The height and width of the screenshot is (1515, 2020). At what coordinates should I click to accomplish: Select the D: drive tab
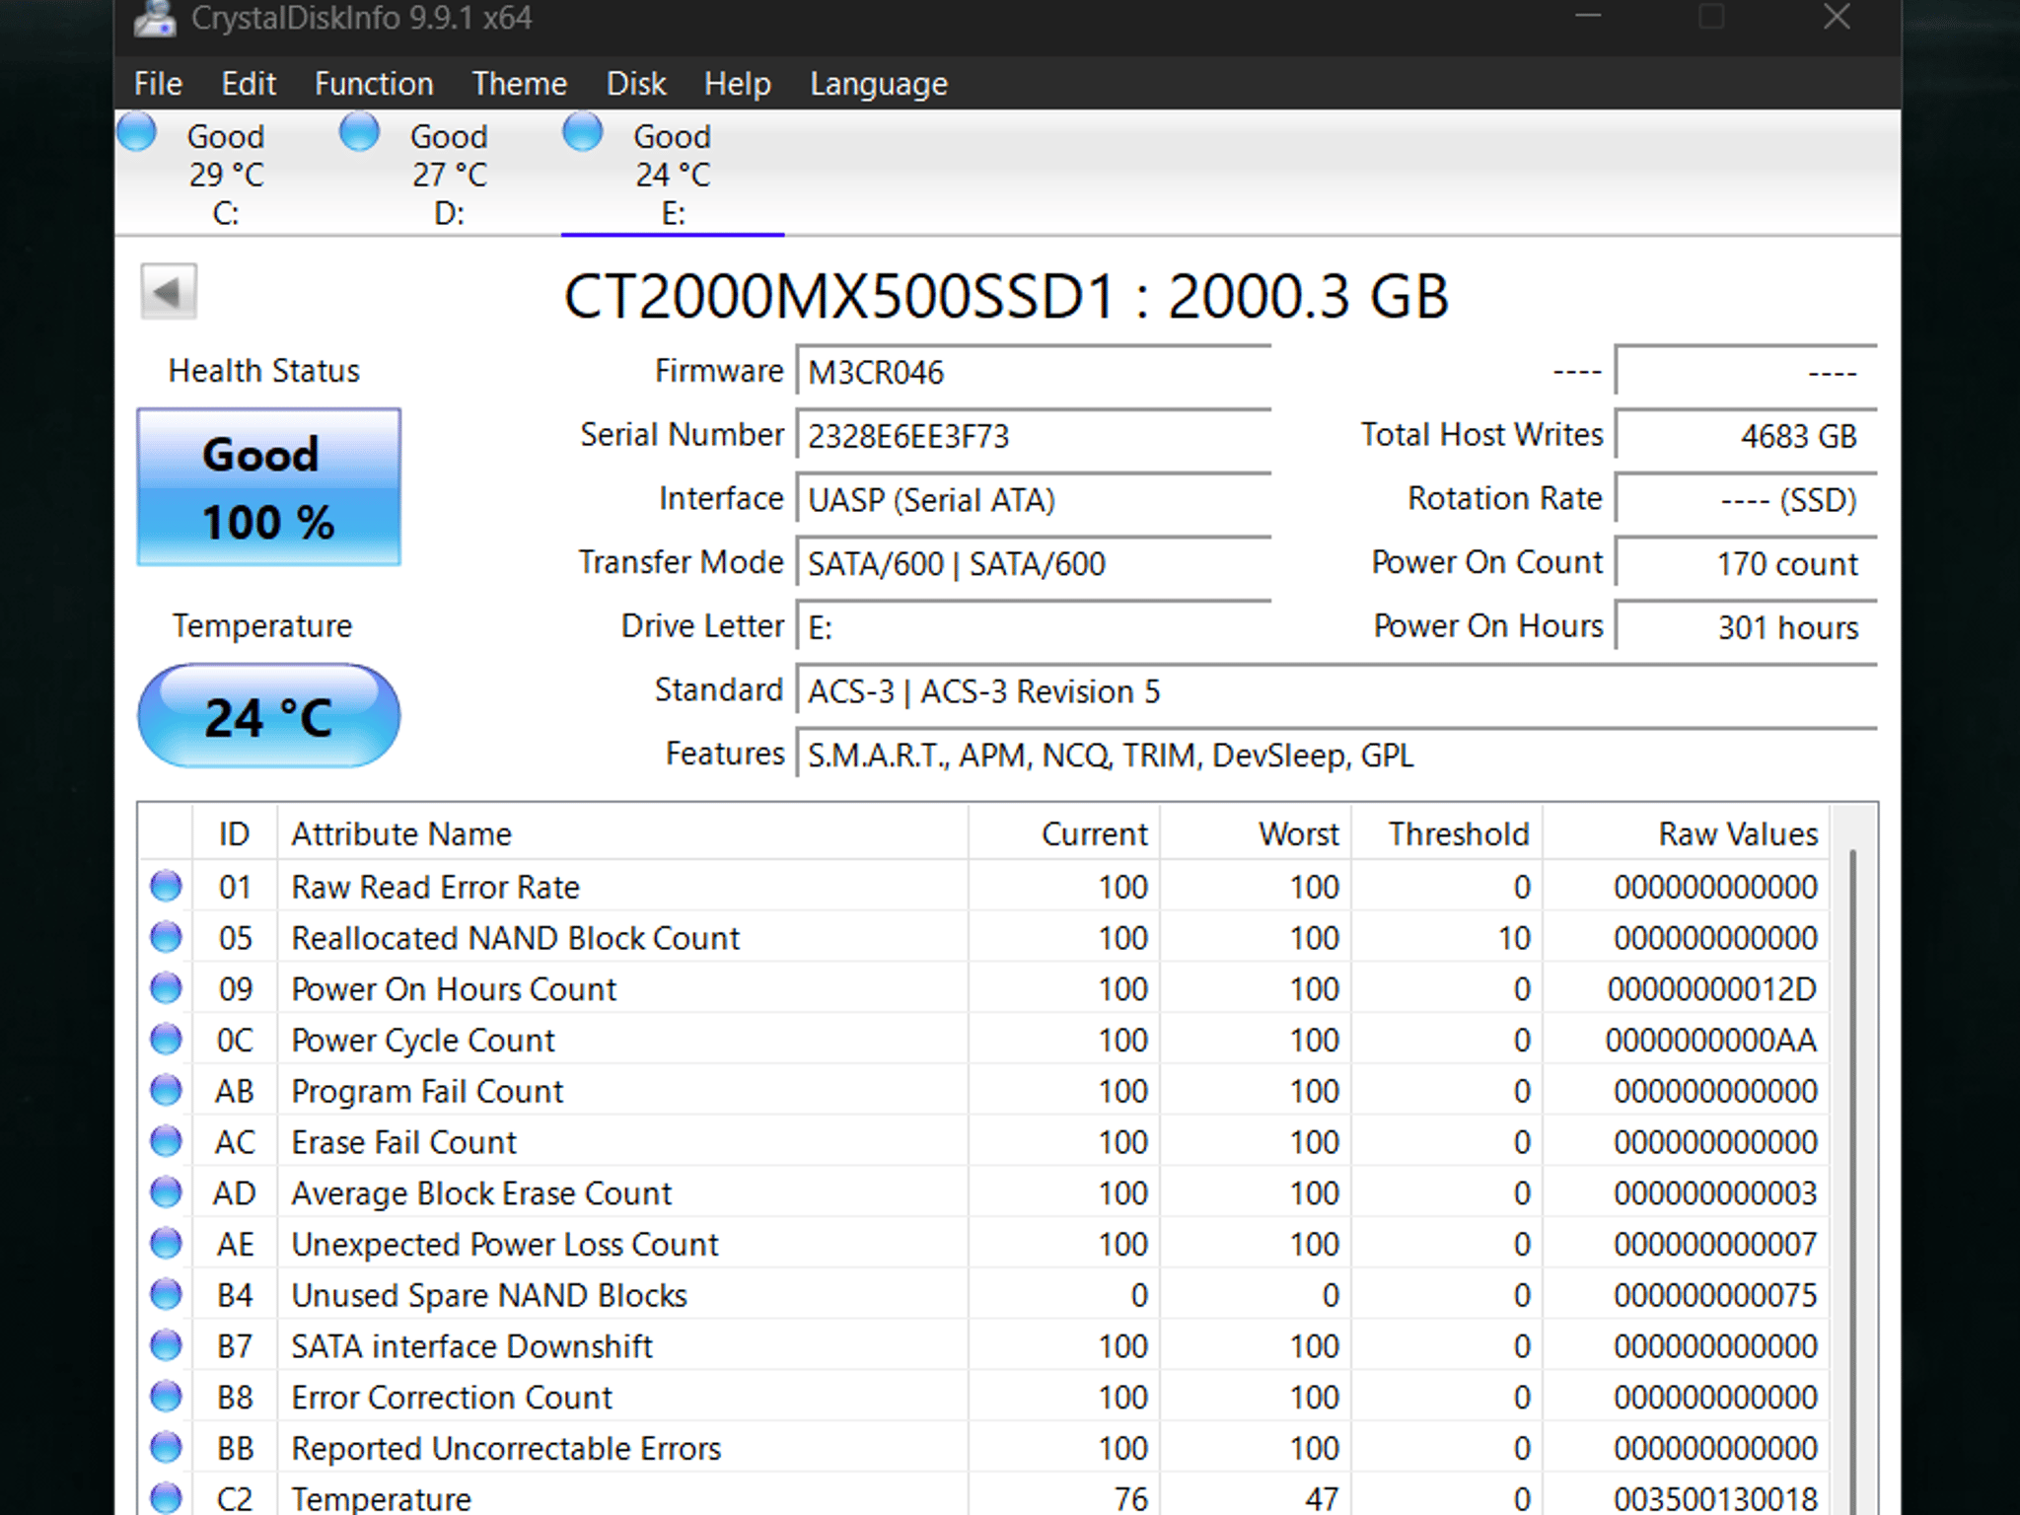click(x=449, y=174)
